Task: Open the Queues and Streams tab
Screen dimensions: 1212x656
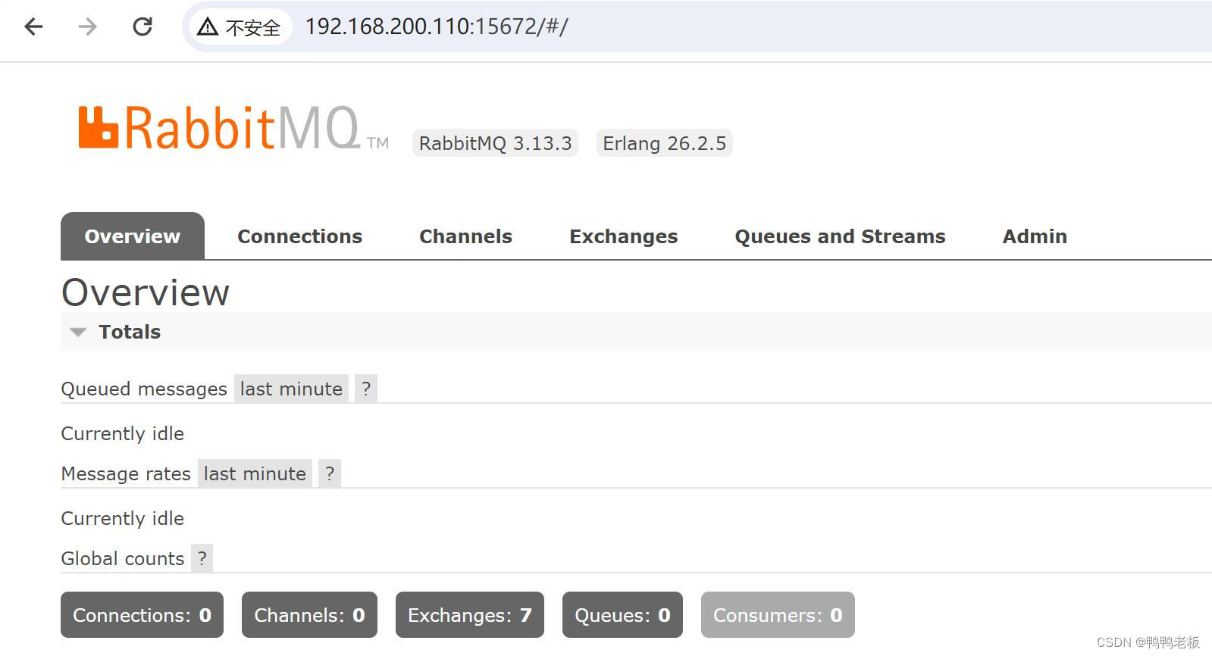Action: [x=840, y=236]
